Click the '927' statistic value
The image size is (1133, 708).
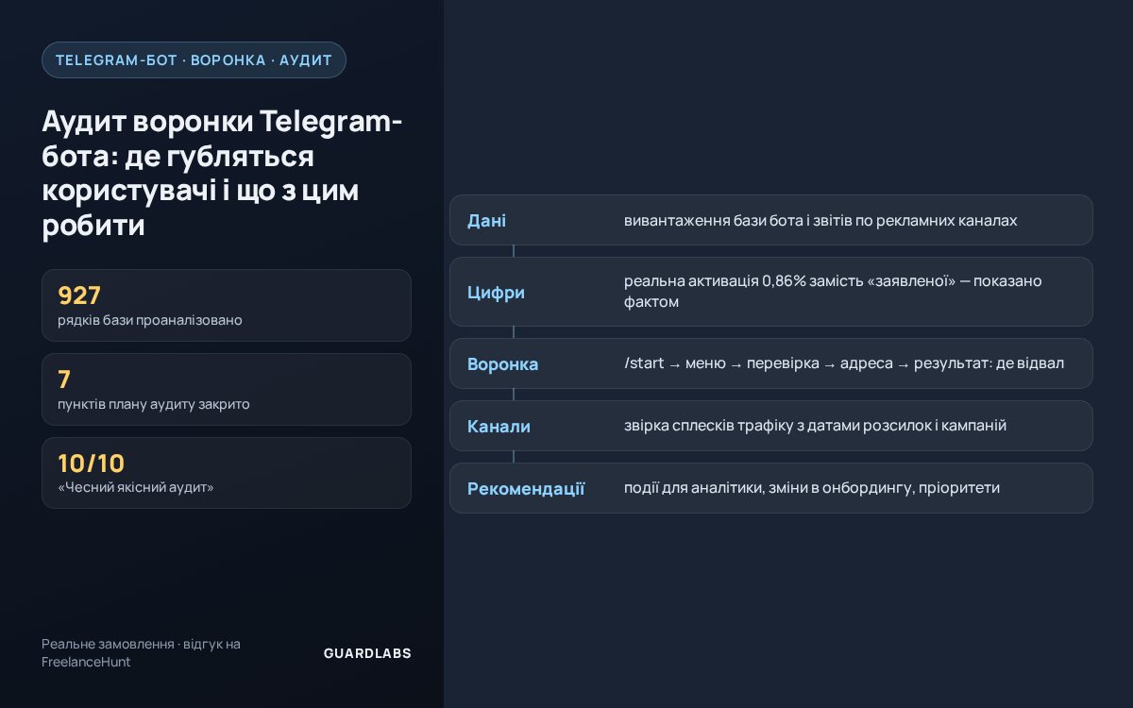pos(79,295)
